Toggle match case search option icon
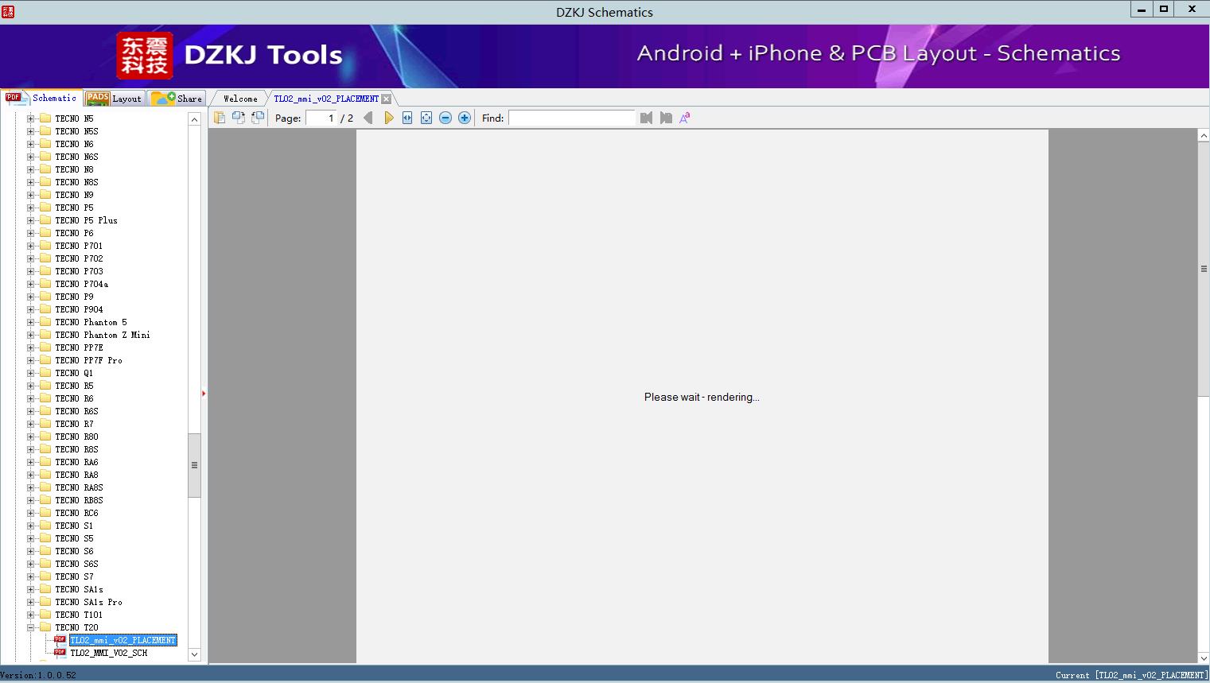1210x683 pixels. coord(684,118)
